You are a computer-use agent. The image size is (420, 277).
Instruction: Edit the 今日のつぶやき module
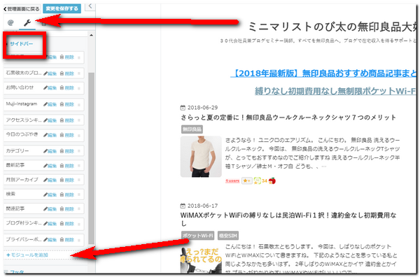point(50,135)
